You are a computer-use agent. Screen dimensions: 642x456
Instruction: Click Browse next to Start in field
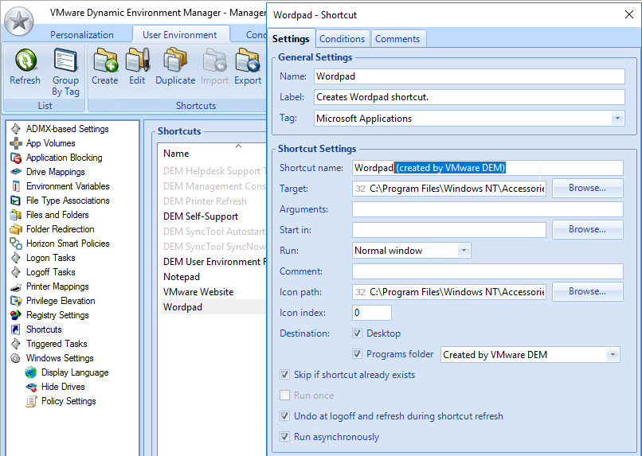point(587,229)
